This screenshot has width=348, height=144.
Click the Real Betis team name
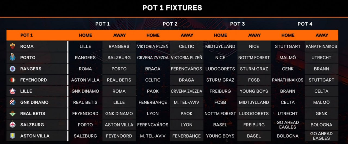click(x=33, y=114)
